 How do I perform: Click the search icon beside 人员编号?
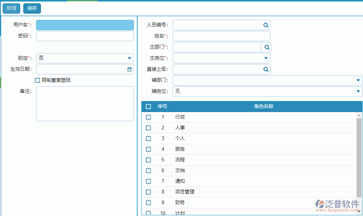pos(266,25)
